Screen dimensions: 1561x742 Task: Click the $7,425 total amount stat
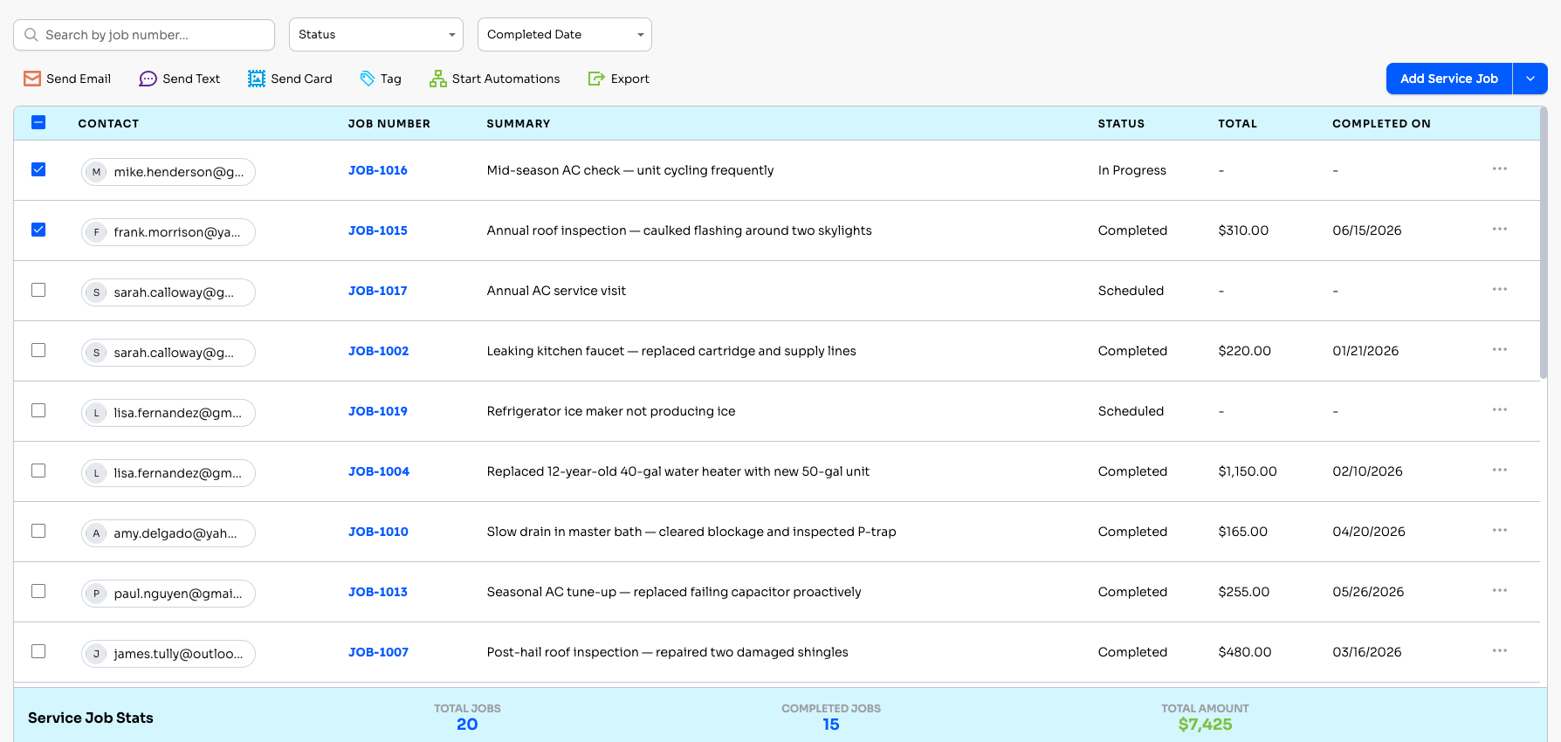1205,725
